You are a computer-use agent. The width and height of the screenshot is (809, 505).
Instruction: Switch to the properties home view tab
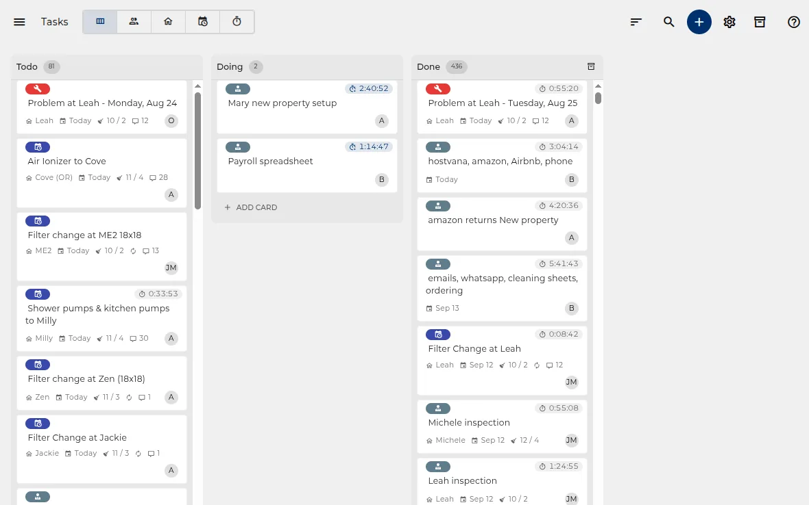click(x=168, y=22)
